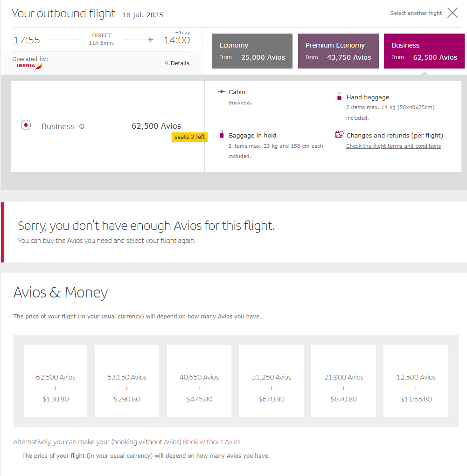Click the Business fare info icon
The height and width of the screenshot is (476, 467).
pyautogui.click(x=82, y=126)
